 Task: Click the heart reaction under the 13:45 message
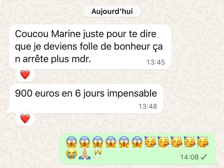pos(25,75)
